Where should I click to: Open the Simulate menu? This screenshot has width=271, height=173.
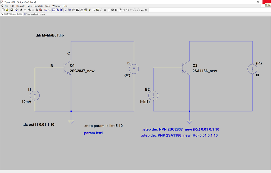(x=39, y=6)
